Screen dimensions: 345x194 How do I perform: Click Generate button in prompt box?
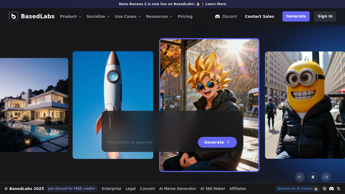[217, 142]
